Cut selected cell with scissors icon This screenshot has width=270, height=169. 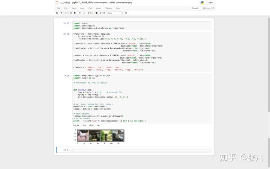coord(66,13)
